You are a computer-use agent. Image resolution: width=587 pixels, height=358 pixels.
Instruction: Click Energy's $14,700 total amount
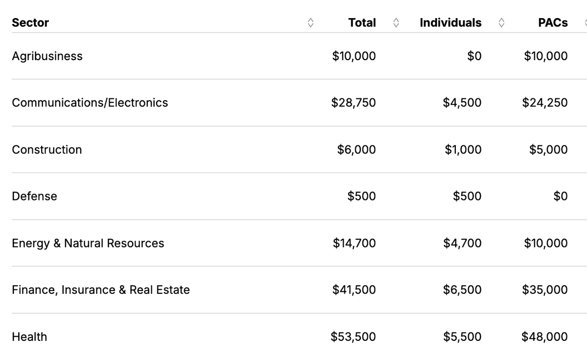(354, 243)
